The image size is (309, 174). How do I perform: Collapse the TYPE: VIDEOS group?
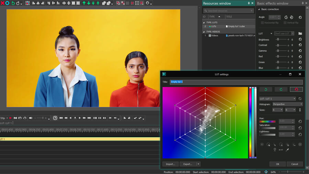coord(204,32)
